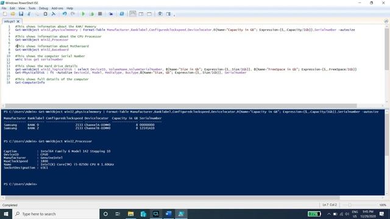This screenshot has height=219, width=390.
Task: Start PowerShell.exe from the toolbar
Action: [x=122, y=14]
